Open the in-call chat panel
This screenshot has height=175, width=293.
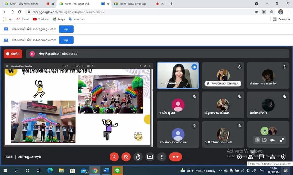coord(262,157)
